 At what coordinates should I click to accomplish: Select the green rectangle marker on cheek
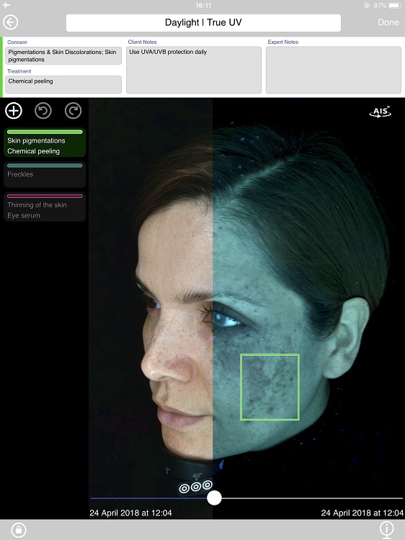click(x=270, y=387)
